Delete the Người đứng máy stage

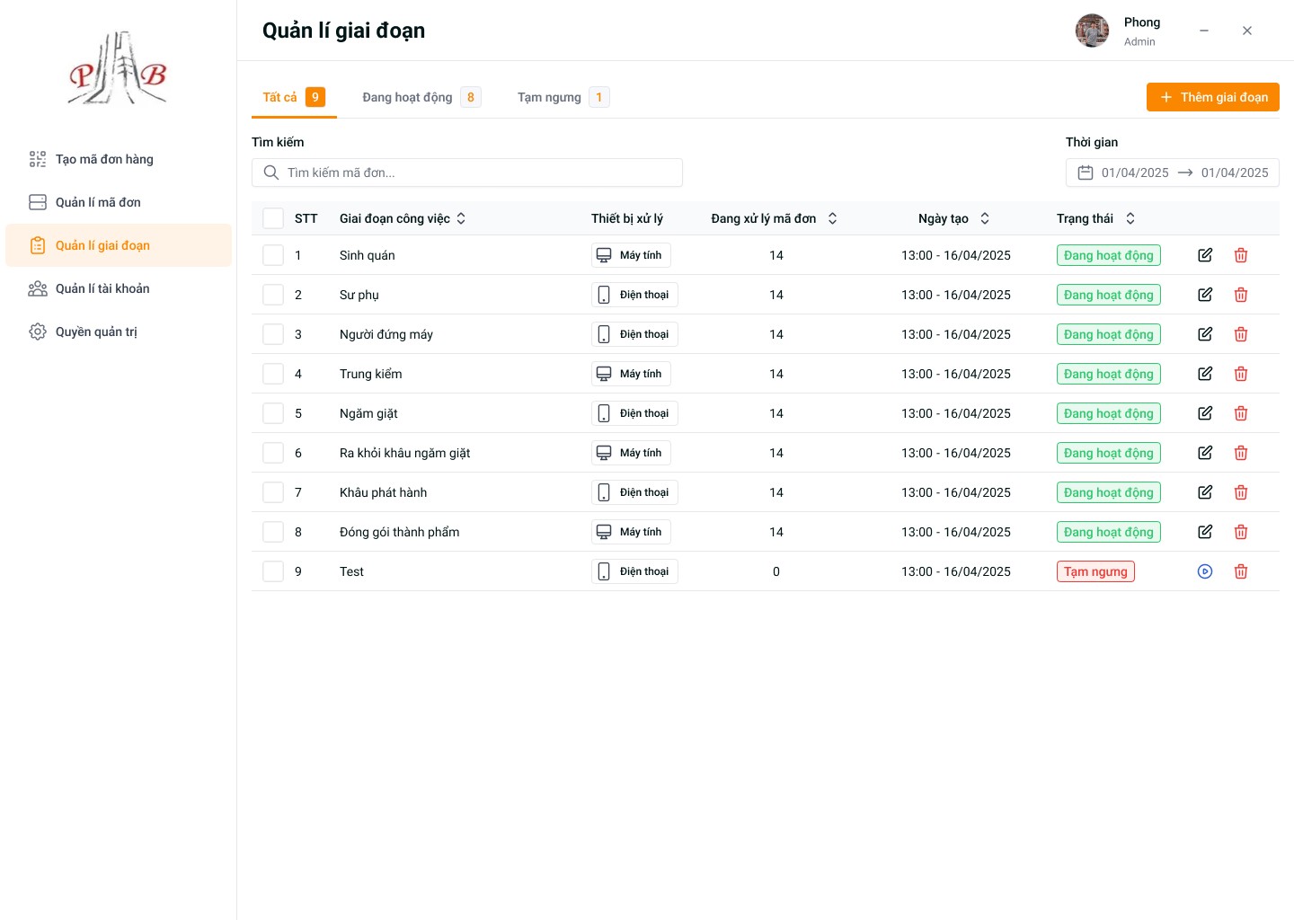(1241, 334)
